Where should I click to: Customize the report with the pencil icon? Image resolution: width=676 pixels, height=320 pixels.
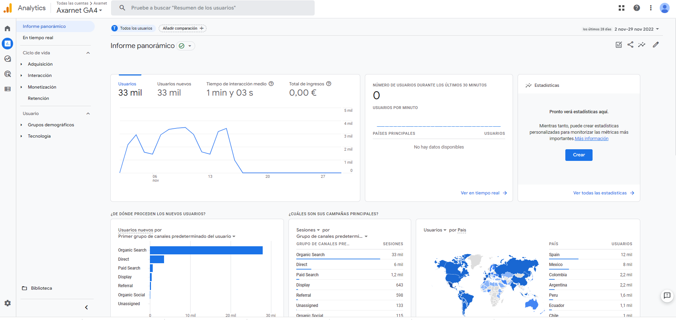(656, 44)
